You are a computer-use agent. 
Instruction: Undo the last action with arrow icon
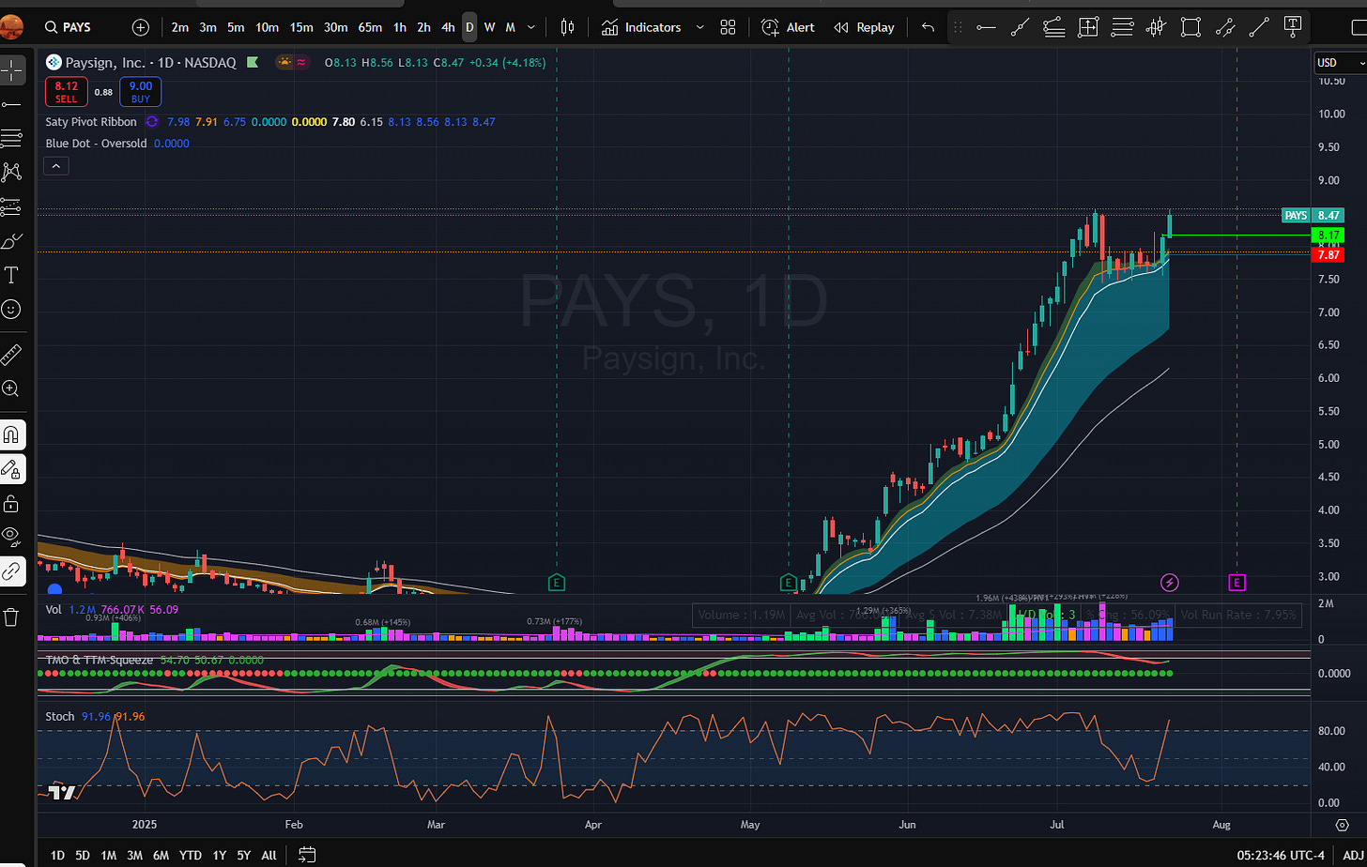tap(928, 27)
